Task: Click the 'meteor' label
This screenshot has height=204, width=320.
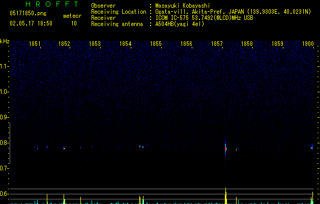Action: point(72,16)
